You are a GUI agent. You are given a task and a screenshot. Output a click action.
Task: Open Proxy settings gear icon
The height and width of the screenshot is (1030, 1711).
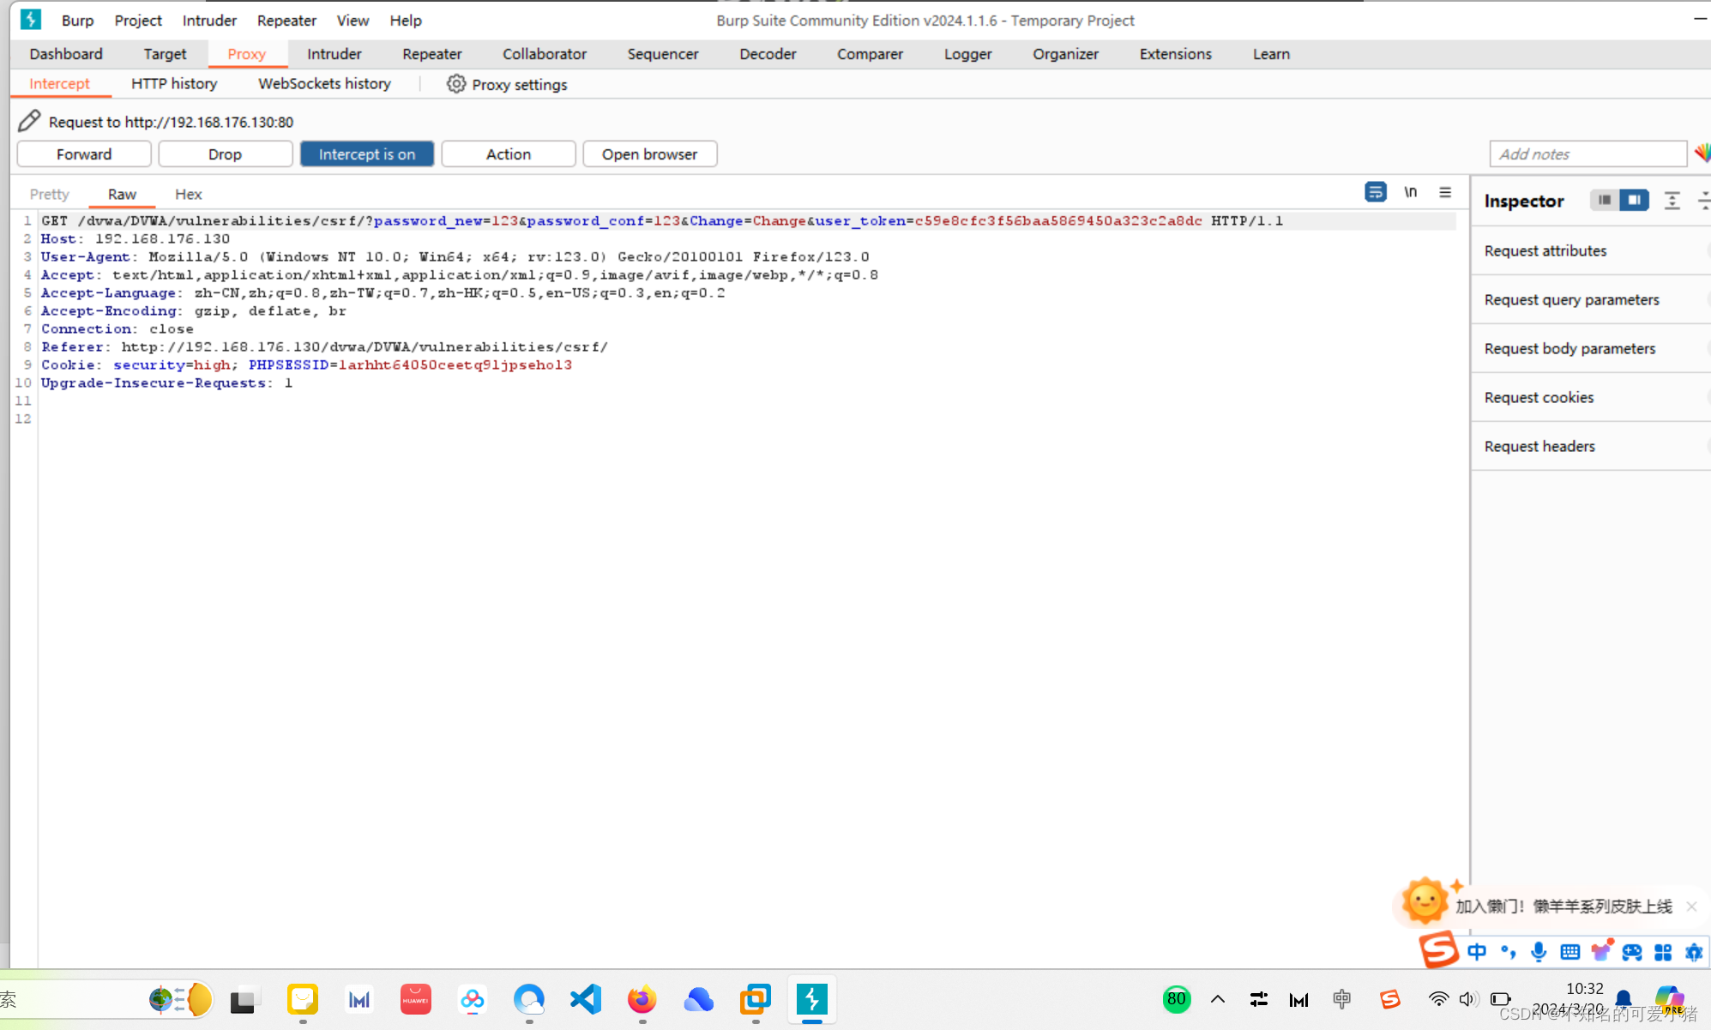click(x=455, y=84)
